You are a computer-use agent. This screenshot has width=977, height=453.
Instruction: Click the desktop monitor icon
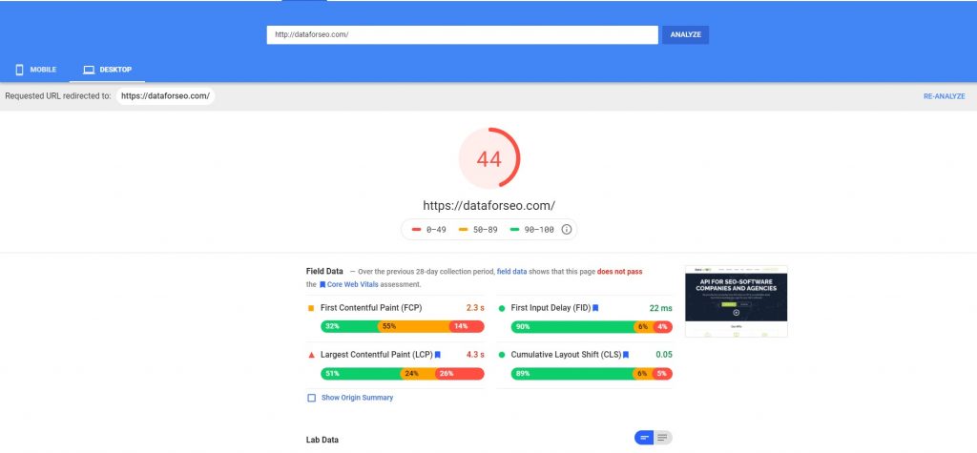[x=89, y=70]
